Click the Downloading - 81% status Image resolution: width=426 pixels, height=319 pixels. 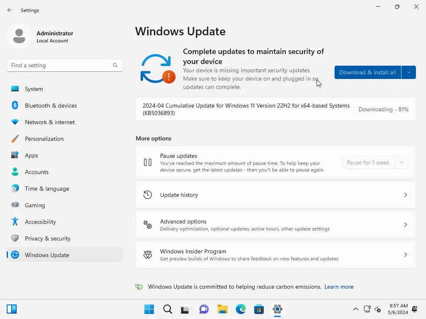(383, 109)
